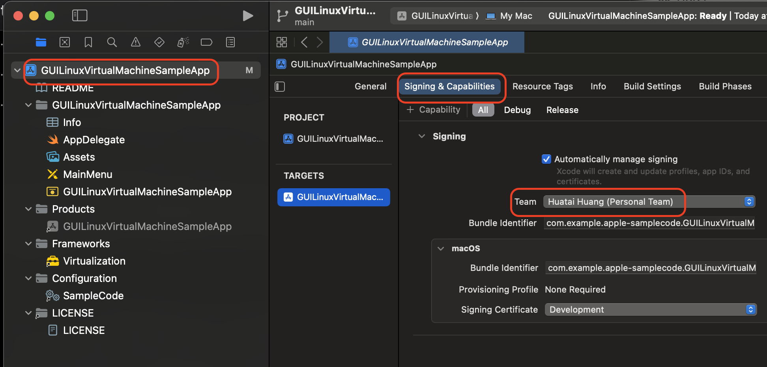This screenshot has width=767, height=367.
Task: Open the Test navigator diamond icon
Action: click(159, 42)
